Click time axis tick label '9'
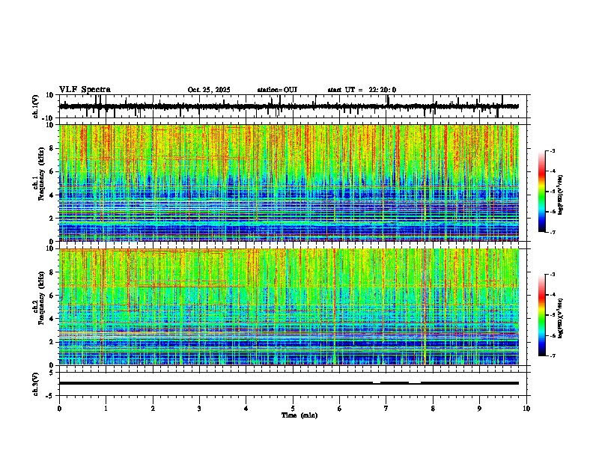Image resolution: width=593 pixels, height=458 pixels. tap(479, 409)
